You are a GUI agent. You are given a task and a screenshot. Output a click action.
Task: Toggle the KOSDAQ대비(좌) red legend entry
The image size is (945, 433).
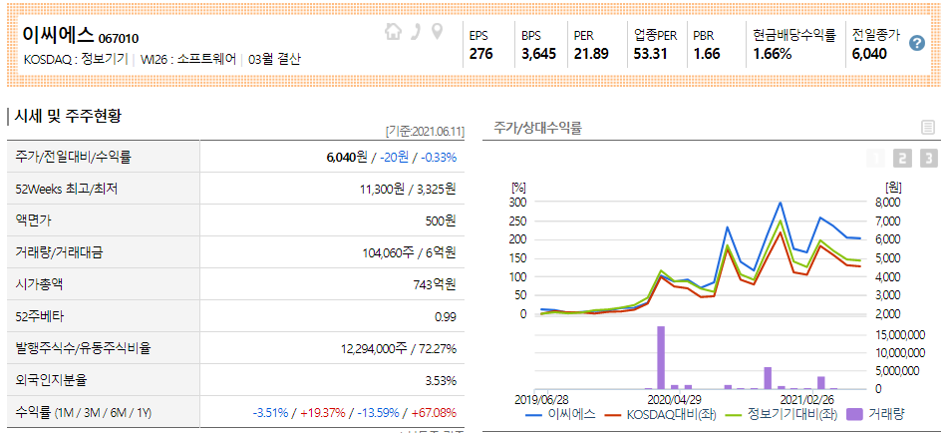(661, 414)
